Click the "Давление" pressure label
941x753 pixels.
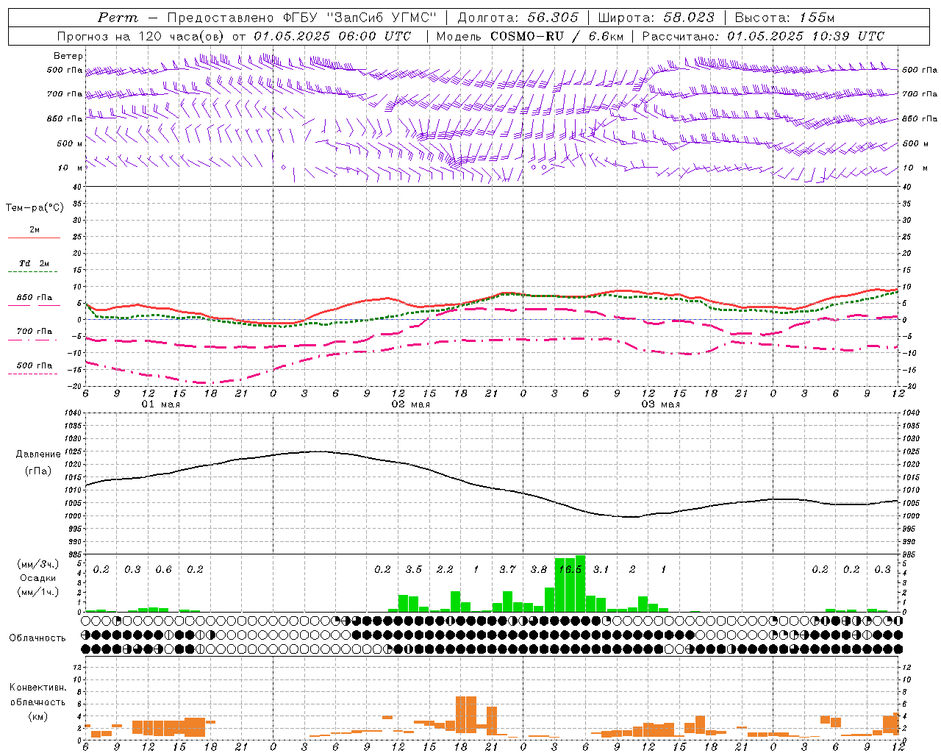click(x=38, y=454)
